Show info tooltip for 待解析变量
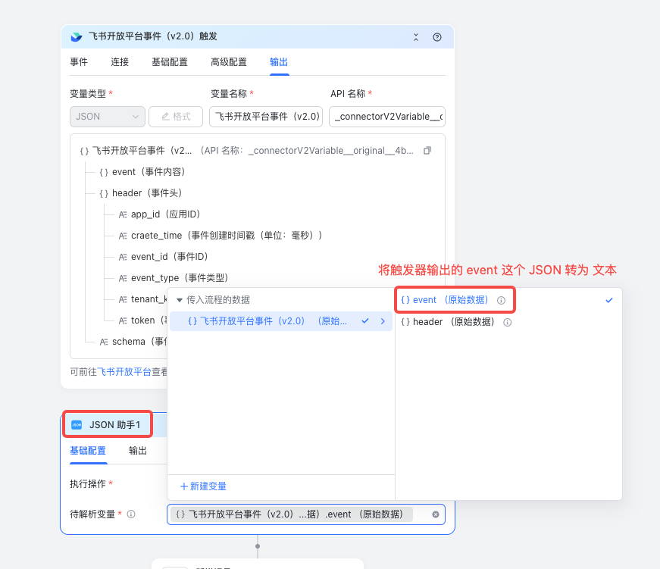The image size is (660, 569). click(x=131, y=514)
